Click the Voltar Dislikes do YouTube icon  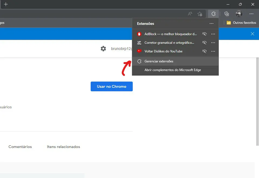click(x=139, y=51)
